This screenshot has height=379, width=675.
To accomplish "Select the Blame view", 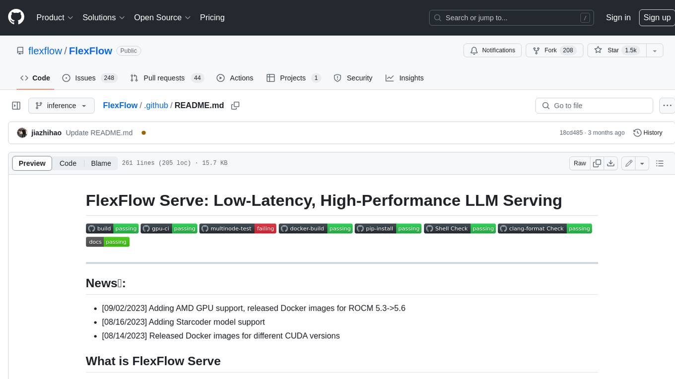I will 101,163.
